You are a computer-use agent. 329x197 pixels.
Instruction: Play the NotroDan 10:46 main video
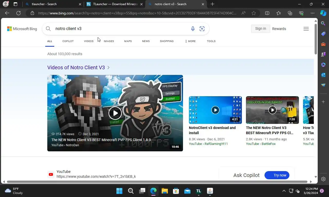click(x=115, y=113)
